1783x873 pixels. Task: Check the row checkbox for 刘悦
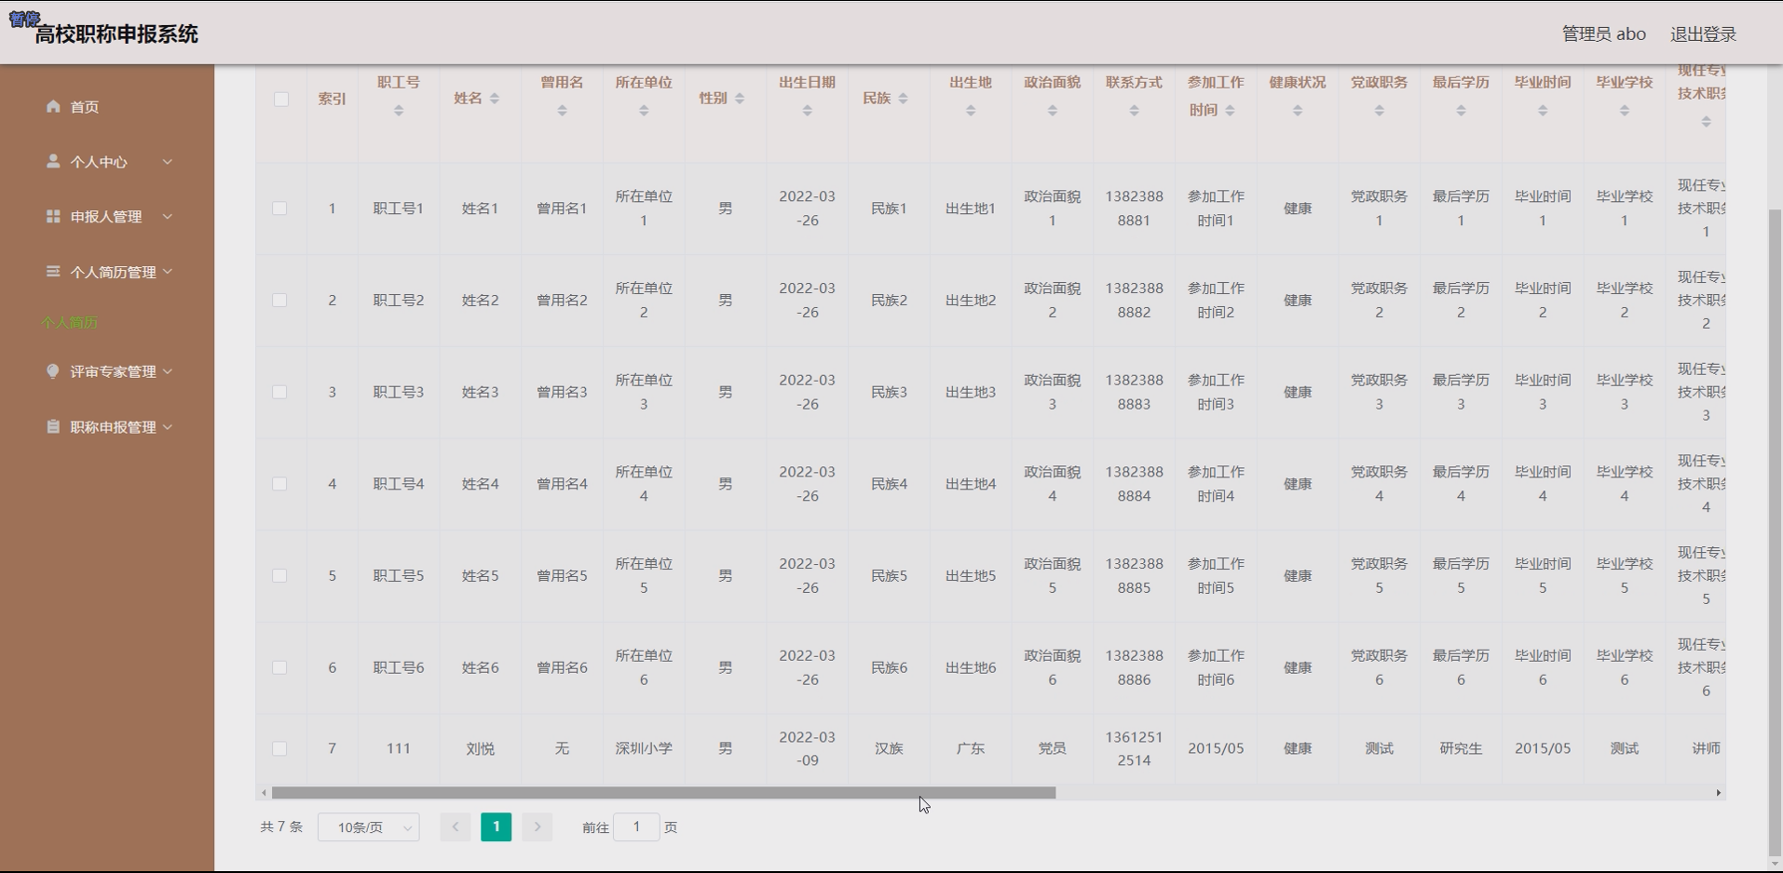[279, 748]
